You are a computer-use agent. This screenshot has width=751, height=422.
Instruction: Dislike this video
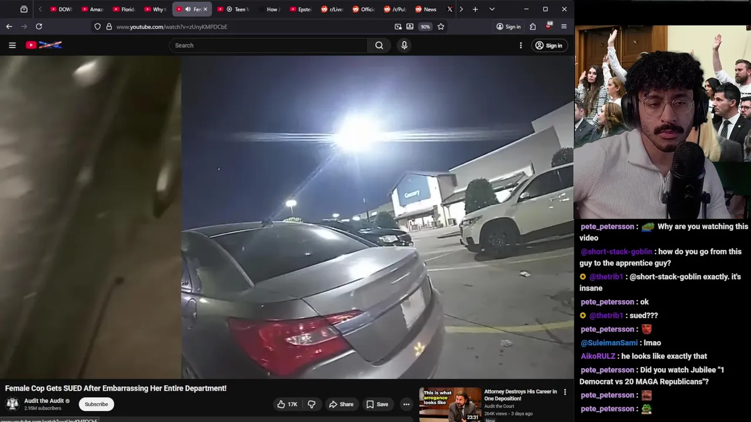coord(312,404)
